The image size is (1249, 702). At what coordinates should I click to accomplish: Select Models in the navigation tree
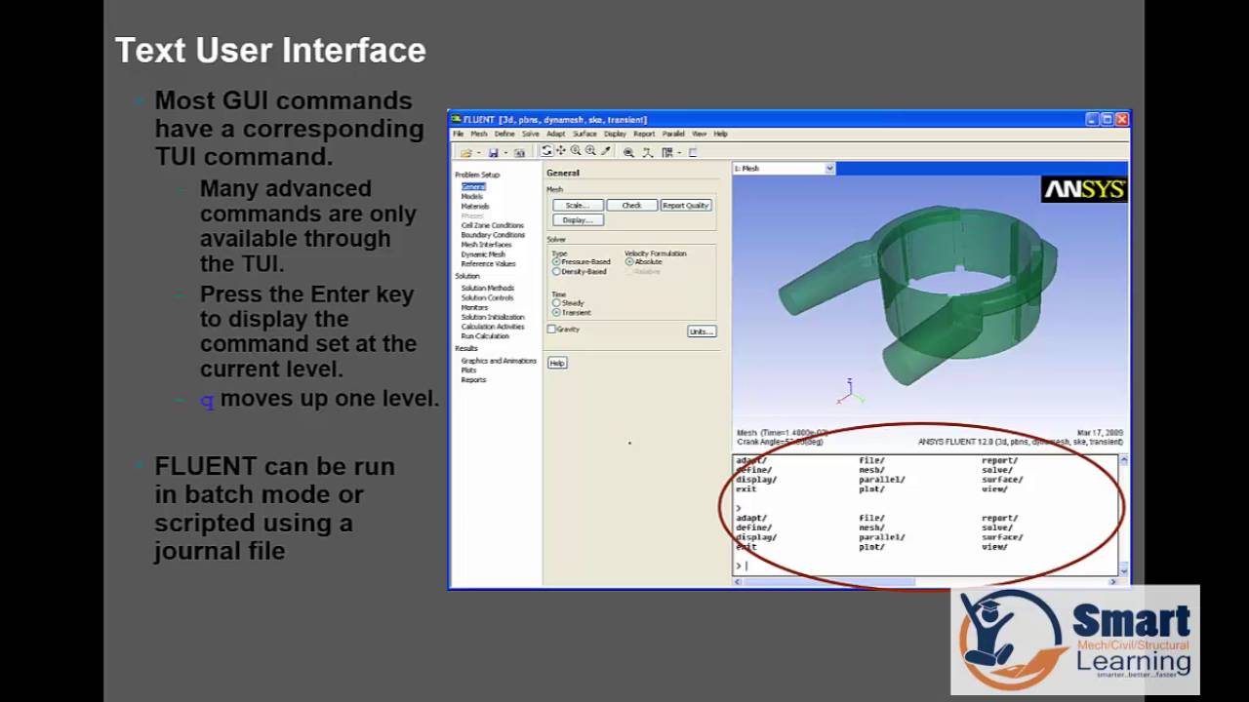(x=472, y=197)
